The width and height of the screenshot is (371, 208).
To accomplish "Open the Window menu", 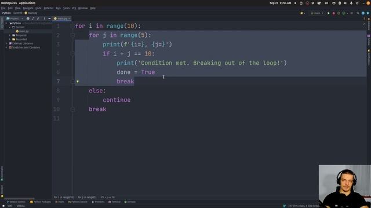I will 83,8.
